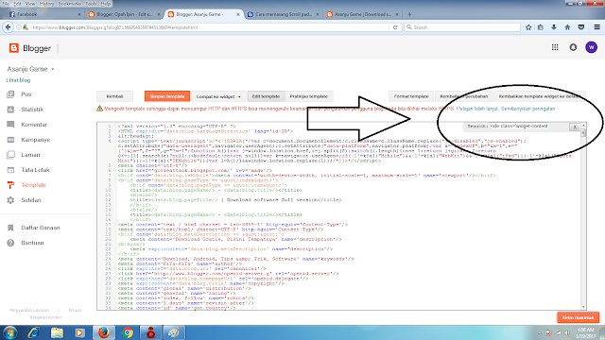The image size is (605, 340).
Task: Click the Komentar sidebar icon
Action: coord(10,125)
